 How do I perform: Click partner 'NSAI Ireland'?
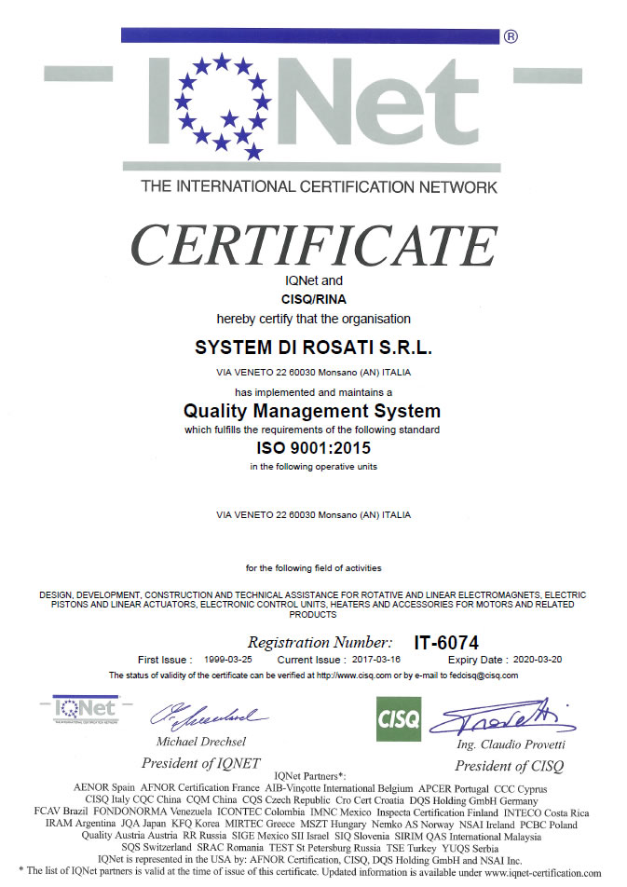[x=486, y=825]
